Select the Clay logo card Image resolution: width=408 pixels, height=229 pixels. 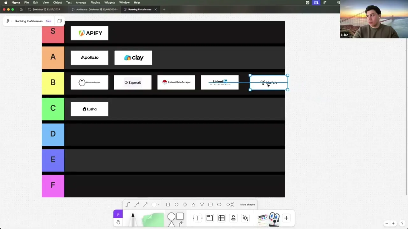[133, 58]
